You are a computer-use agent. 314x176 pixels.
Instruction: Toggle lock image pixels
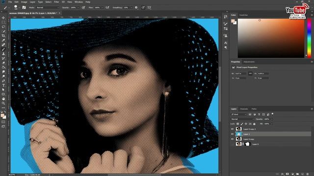[x=242, y=124]
